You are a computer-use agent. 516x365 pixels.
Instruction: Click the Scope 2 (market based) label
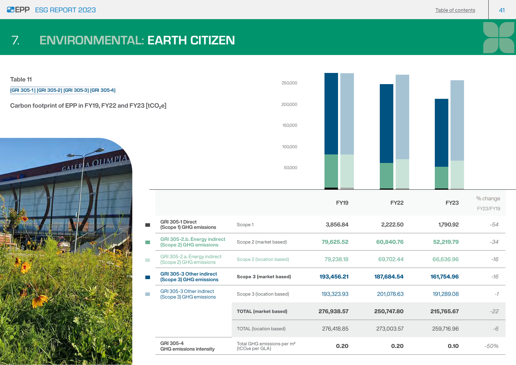(262, 242)
